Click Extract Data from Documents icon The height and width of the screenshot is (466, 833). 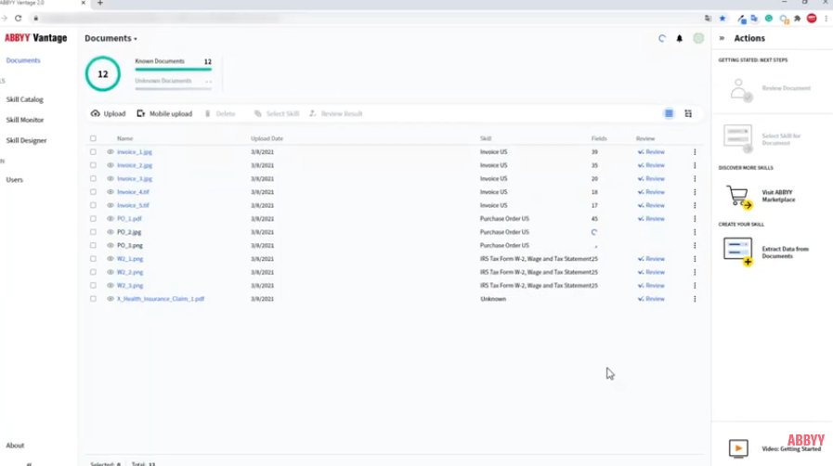[x=738, y=251]
